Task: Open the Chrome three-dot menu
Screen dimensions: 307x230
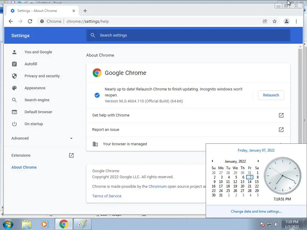Action: point(296,21)
